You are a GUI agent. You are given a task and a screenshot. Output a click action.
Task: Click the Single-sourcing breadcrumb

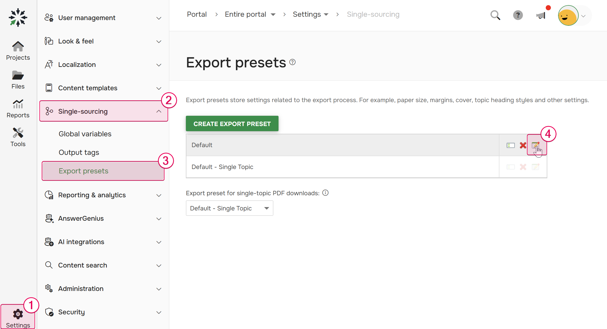[373, 14]
